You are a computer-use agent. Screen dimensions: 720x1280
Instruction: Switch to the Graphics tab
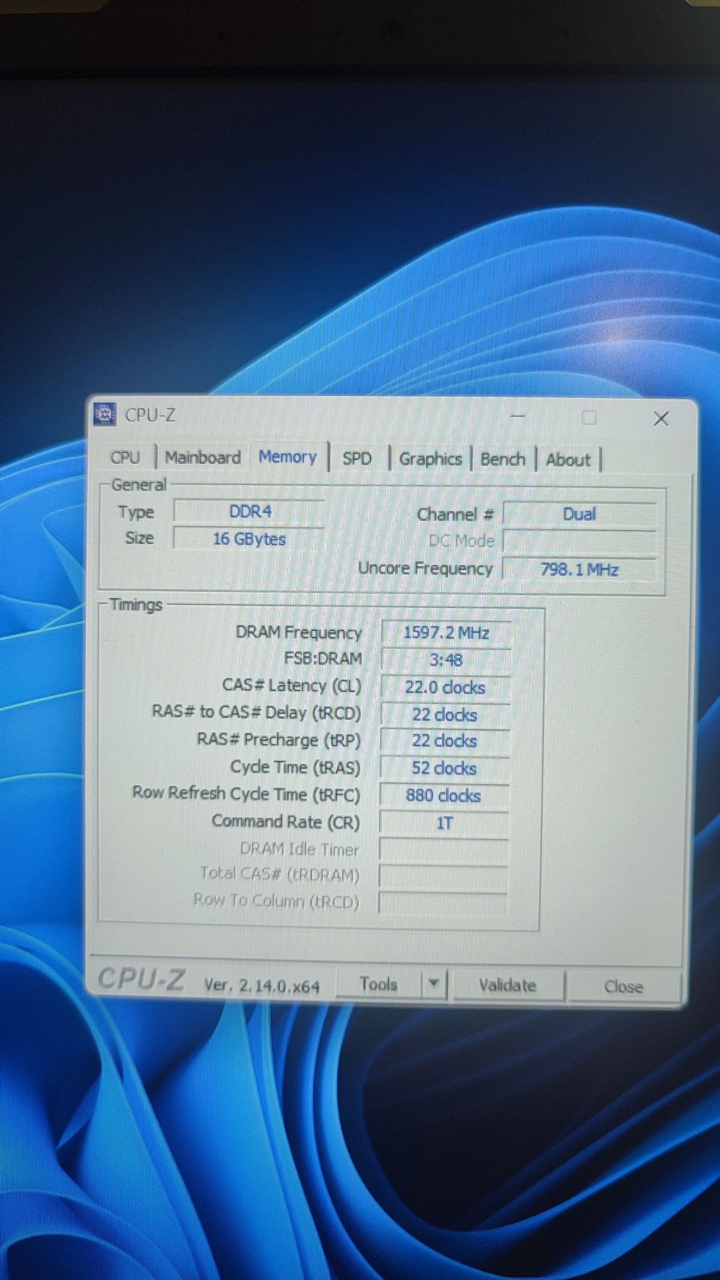[430, 459]
